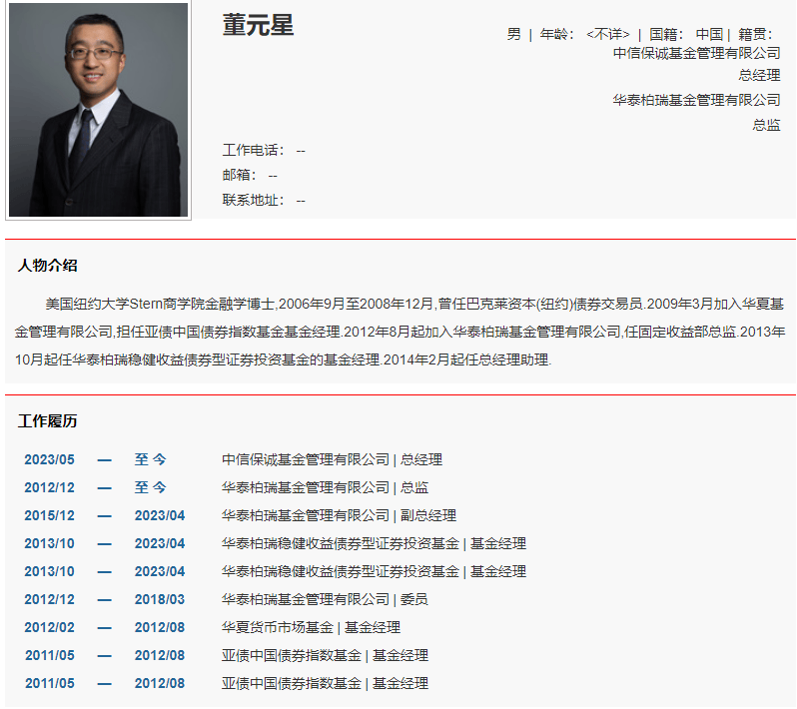The width and height of the screenshot is (797, 709).
Task: Open the 华夏货币市场基金 fund link
Action: click(x=278, y=627)
